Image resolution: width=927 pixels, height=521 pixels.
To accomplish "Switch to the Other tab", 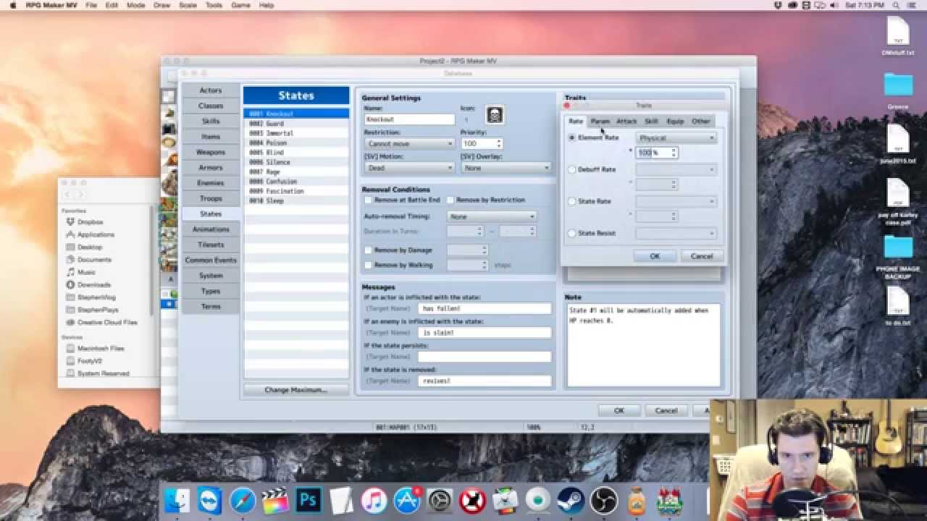I will 700,121.
